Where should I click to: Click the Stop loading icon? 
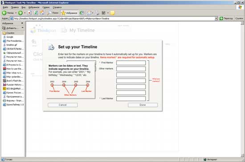(29, 13)
